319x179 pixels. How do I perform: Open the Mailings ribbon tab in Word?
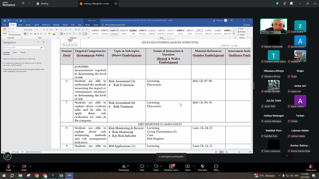coord(56,25)
